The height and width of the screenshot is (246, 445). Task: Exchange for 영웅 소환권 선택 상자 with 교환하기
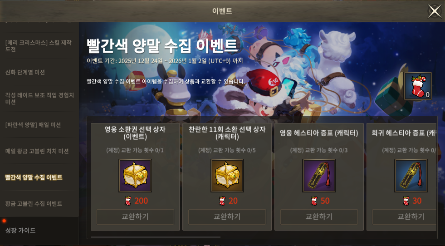tap(135, 217)
